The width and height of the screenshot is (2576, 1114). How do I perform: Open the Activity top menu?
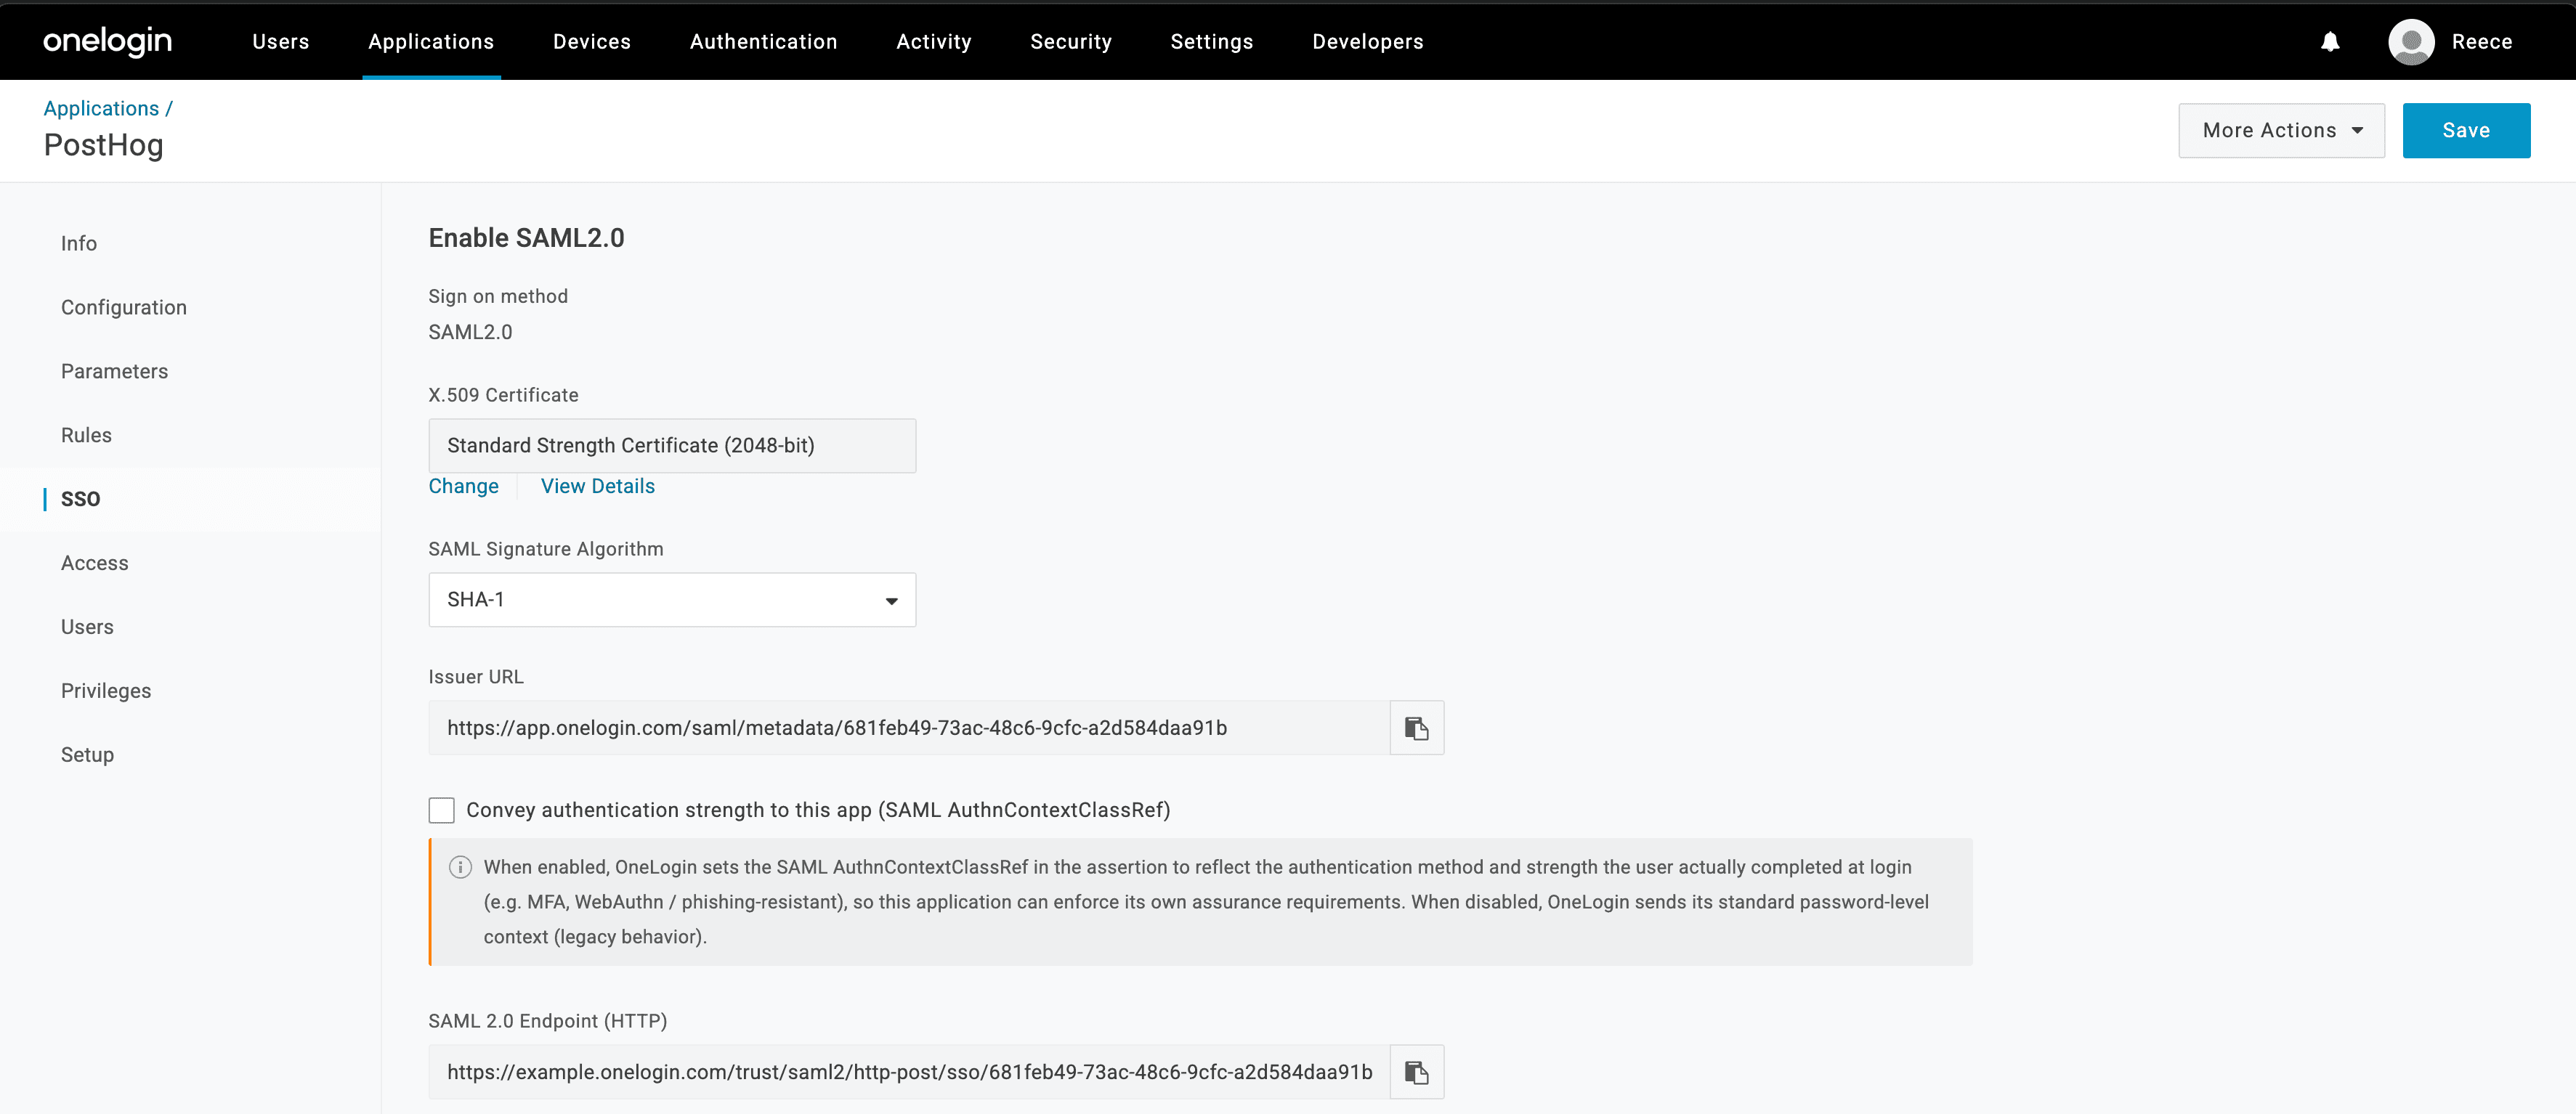pos(934,41)
